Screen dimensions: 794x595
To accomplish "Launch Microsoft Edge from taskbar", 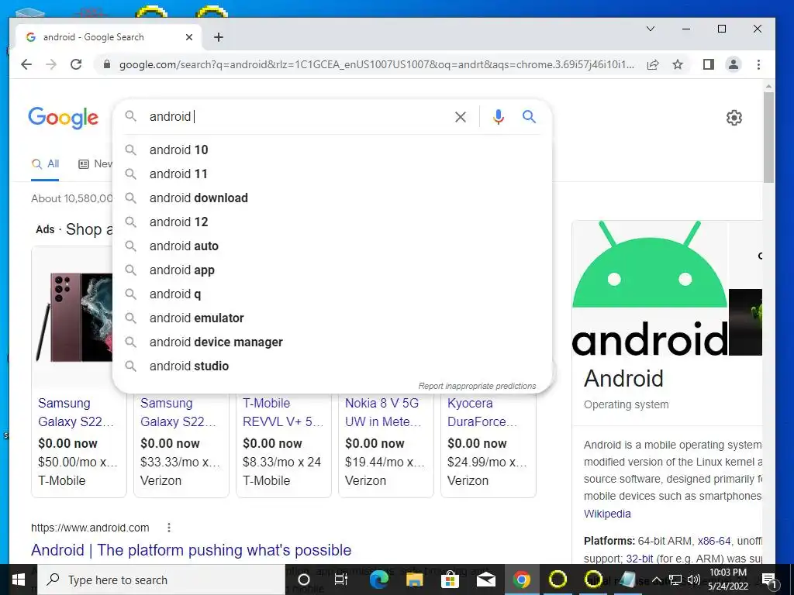I will [378, 580].
